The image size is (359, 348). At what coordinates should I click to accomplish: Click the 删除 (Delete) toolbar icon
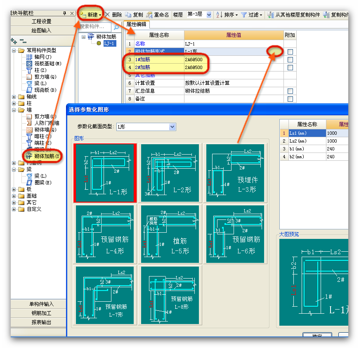click(x=107, y=14)
